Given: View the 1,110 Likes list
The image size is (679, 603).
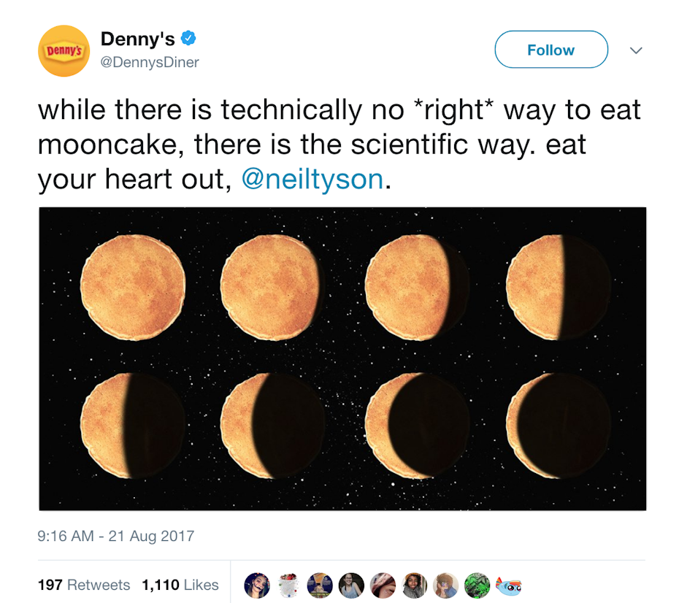Looking at the screenshot, I should point(180,585).
